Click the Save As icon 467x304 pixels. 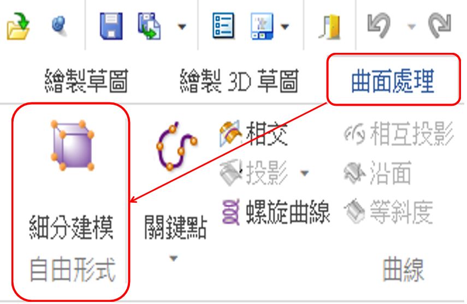[x=150, y=26]
